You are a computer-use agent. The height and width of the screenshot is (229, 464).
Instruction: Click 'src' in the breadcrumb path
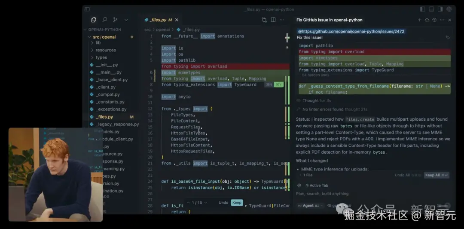pyautogui.click(x=147, y=30)
